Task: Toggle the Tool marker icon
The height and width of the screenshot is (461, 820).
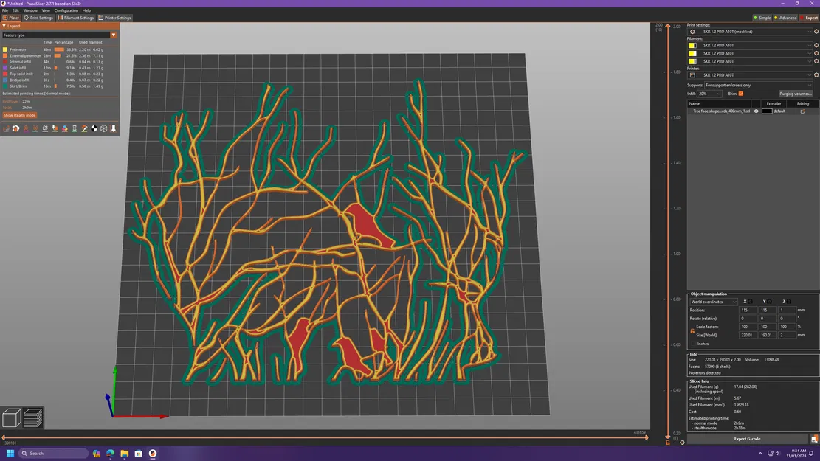Action: (x=114, y=128)
